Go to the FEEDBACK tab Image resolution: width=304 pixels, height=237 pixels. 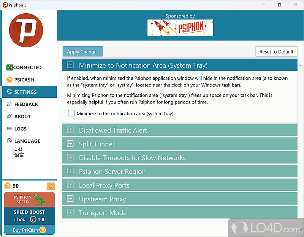(x=30, y=104)
